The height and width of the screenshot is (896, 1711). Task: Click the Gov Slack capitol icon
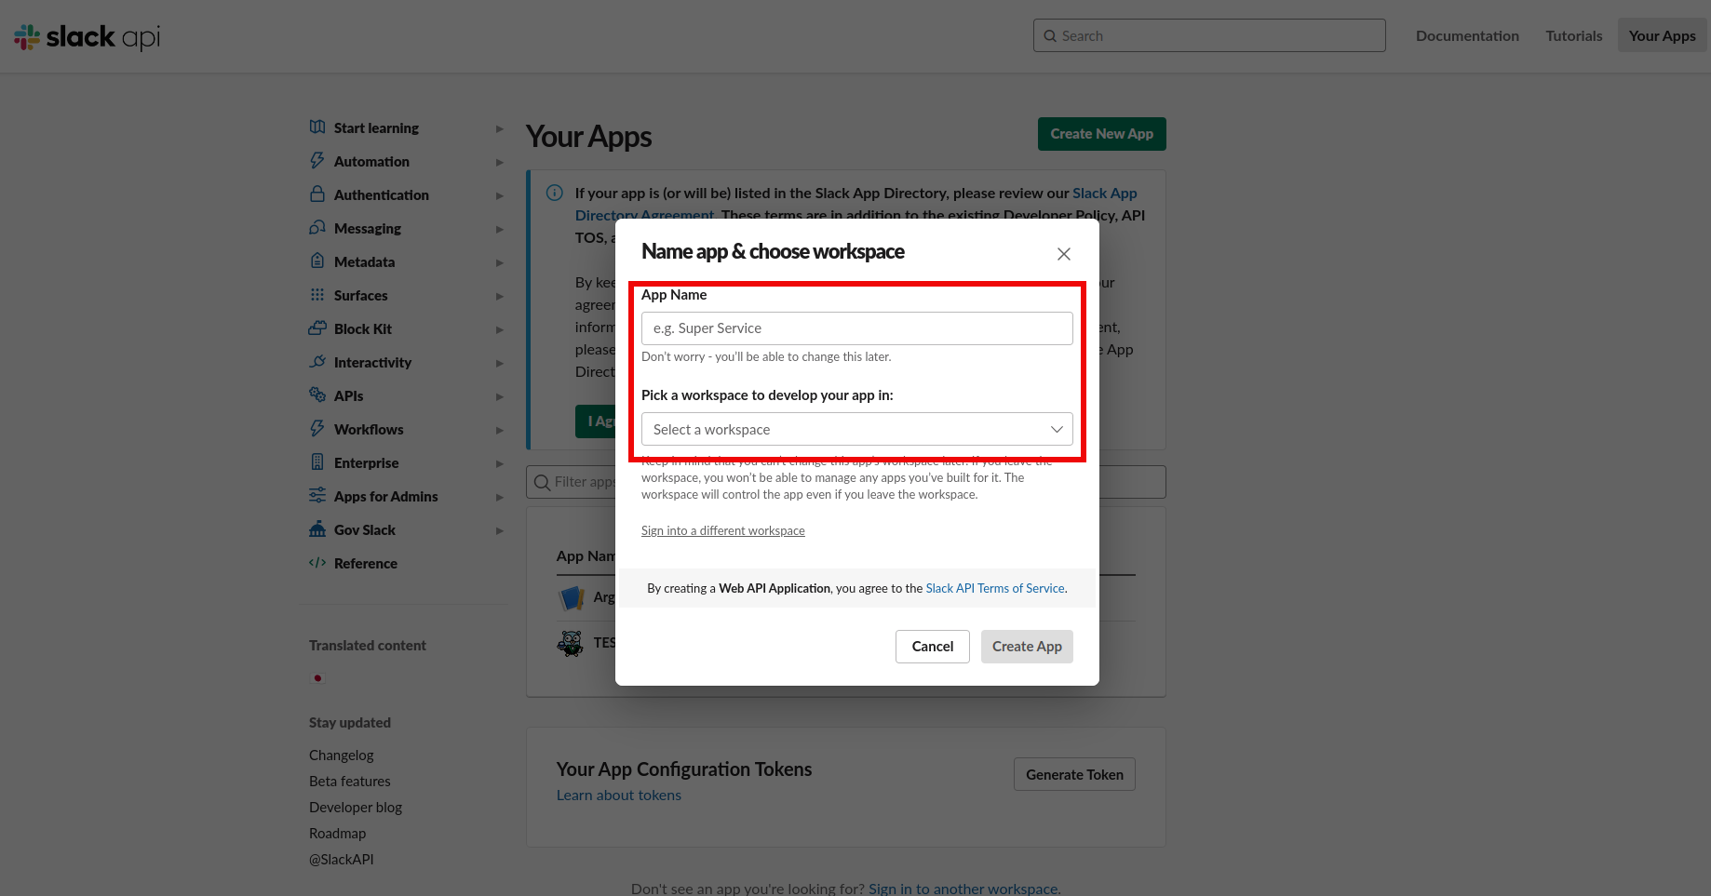[x=317, y=529]
